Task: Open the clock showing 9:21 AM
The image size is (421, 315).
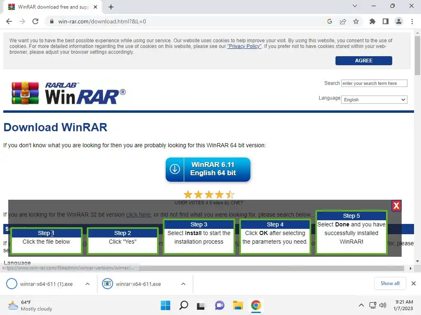Action: click(x=404, y=305)
